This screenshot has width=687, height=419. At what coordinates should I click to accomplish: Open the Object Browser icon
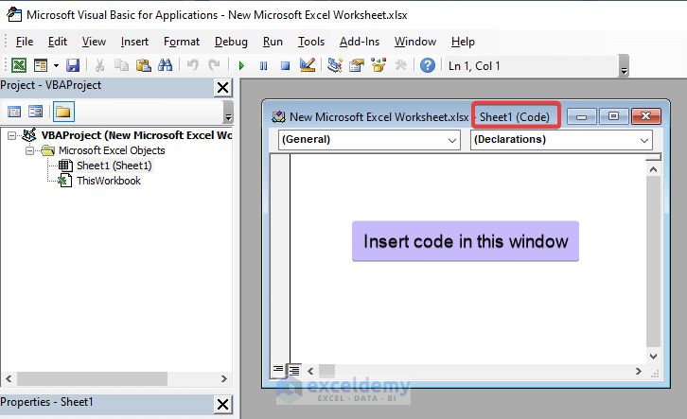(379, 65)
